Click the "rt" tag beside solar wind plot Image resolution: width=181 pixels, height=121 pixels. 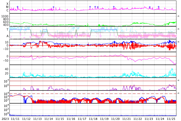[178, 16]
